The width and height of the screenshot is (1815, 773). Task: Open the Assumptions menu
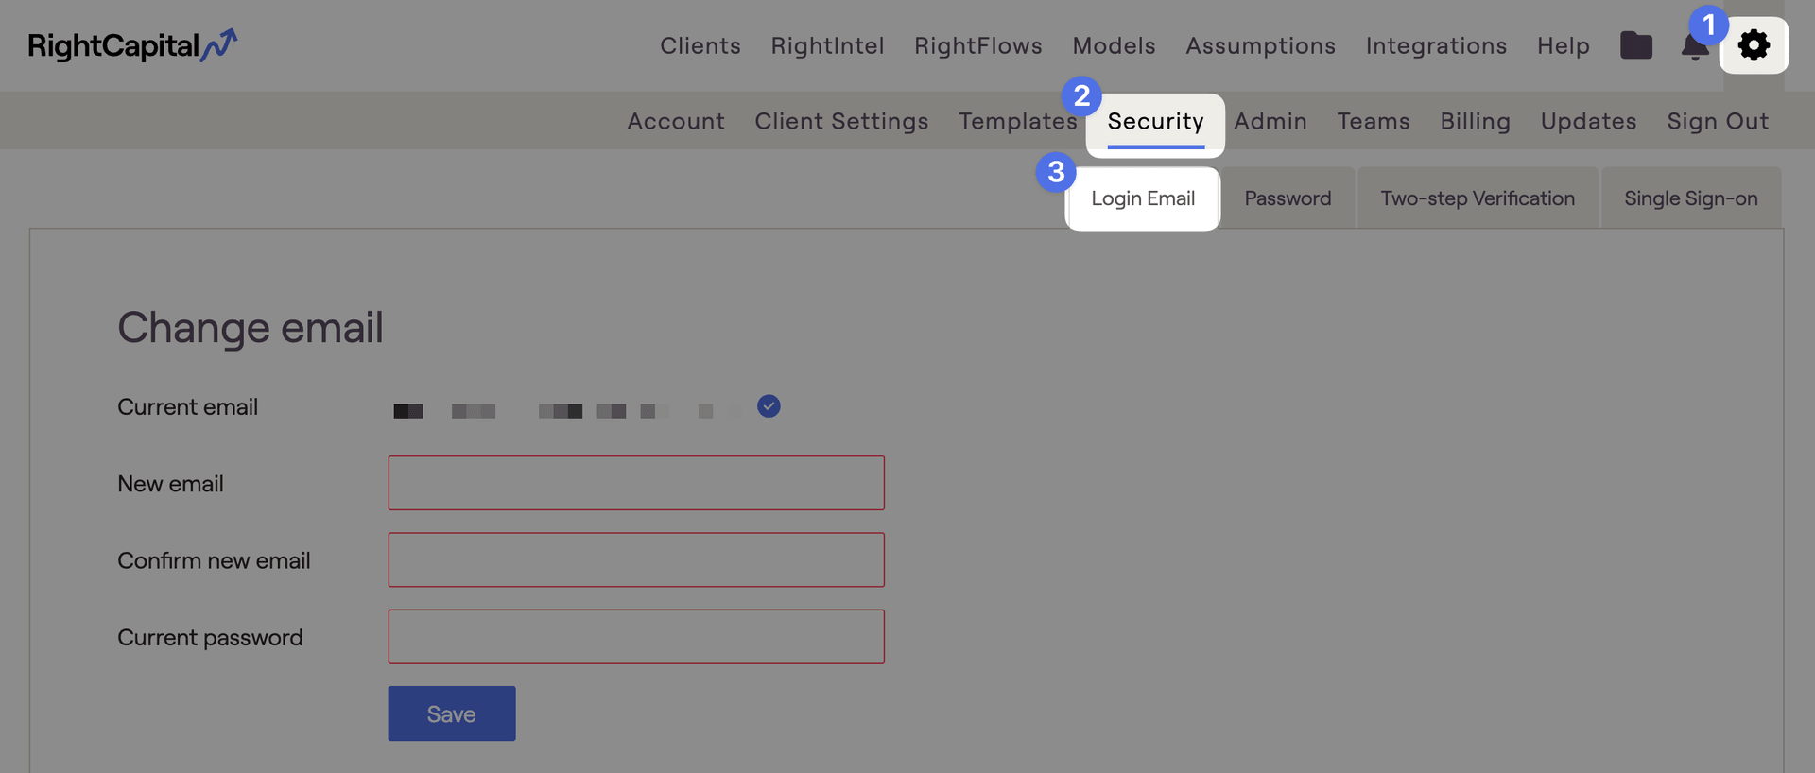1261,45
